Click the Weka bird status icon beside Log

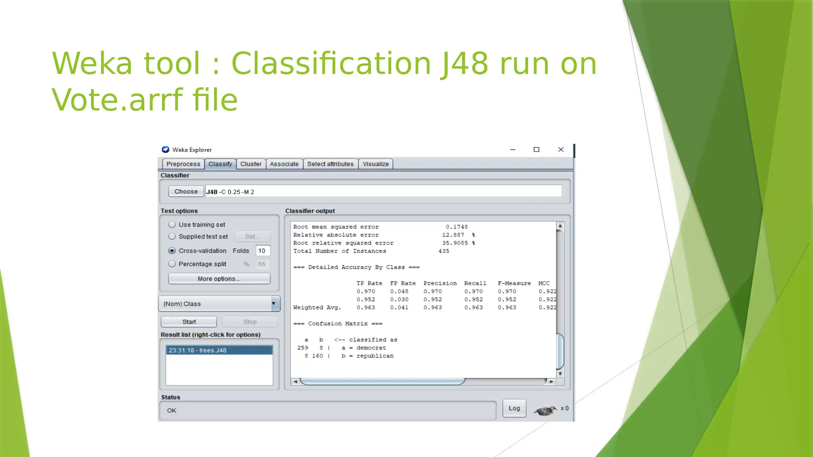tap(545, 411)
